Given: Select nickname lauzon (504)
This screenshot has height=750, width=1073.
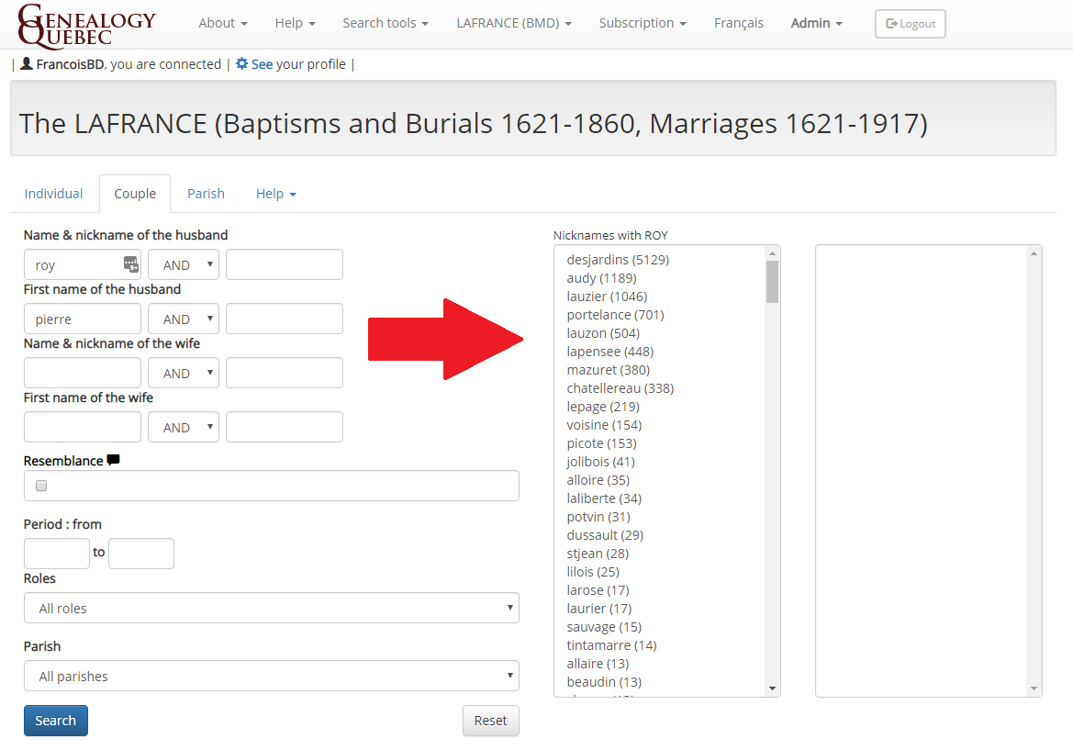Looking at the screenshot, I should point(603,333).
